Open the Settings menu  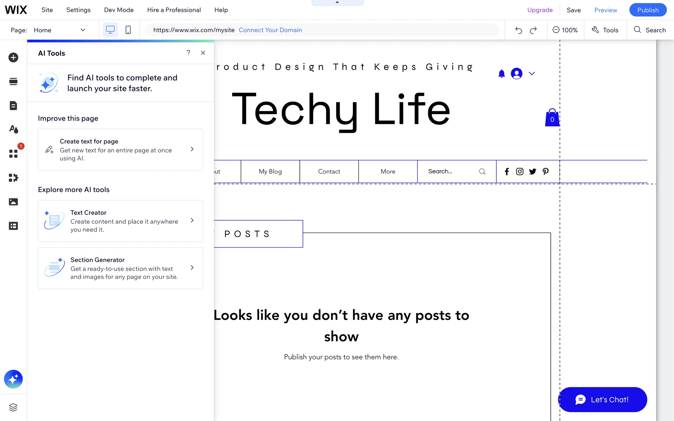(78, 10)
